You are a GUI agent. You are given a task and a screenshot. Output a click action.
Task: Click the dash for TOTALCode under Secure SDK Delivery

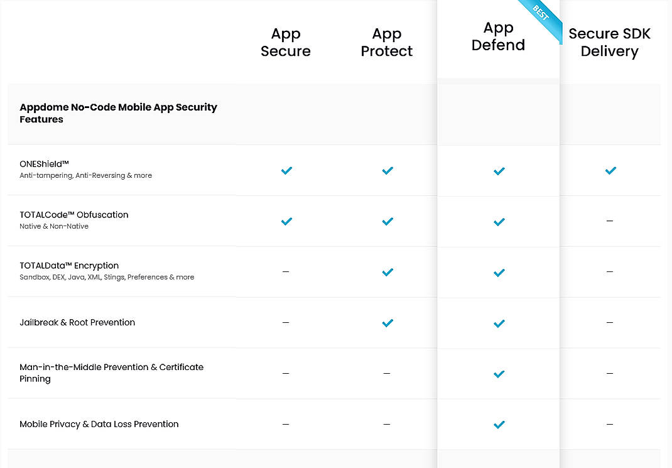[610, 221]
